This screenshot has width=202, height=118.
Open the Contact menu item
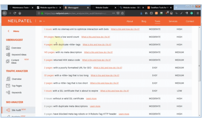pos(190,21)
